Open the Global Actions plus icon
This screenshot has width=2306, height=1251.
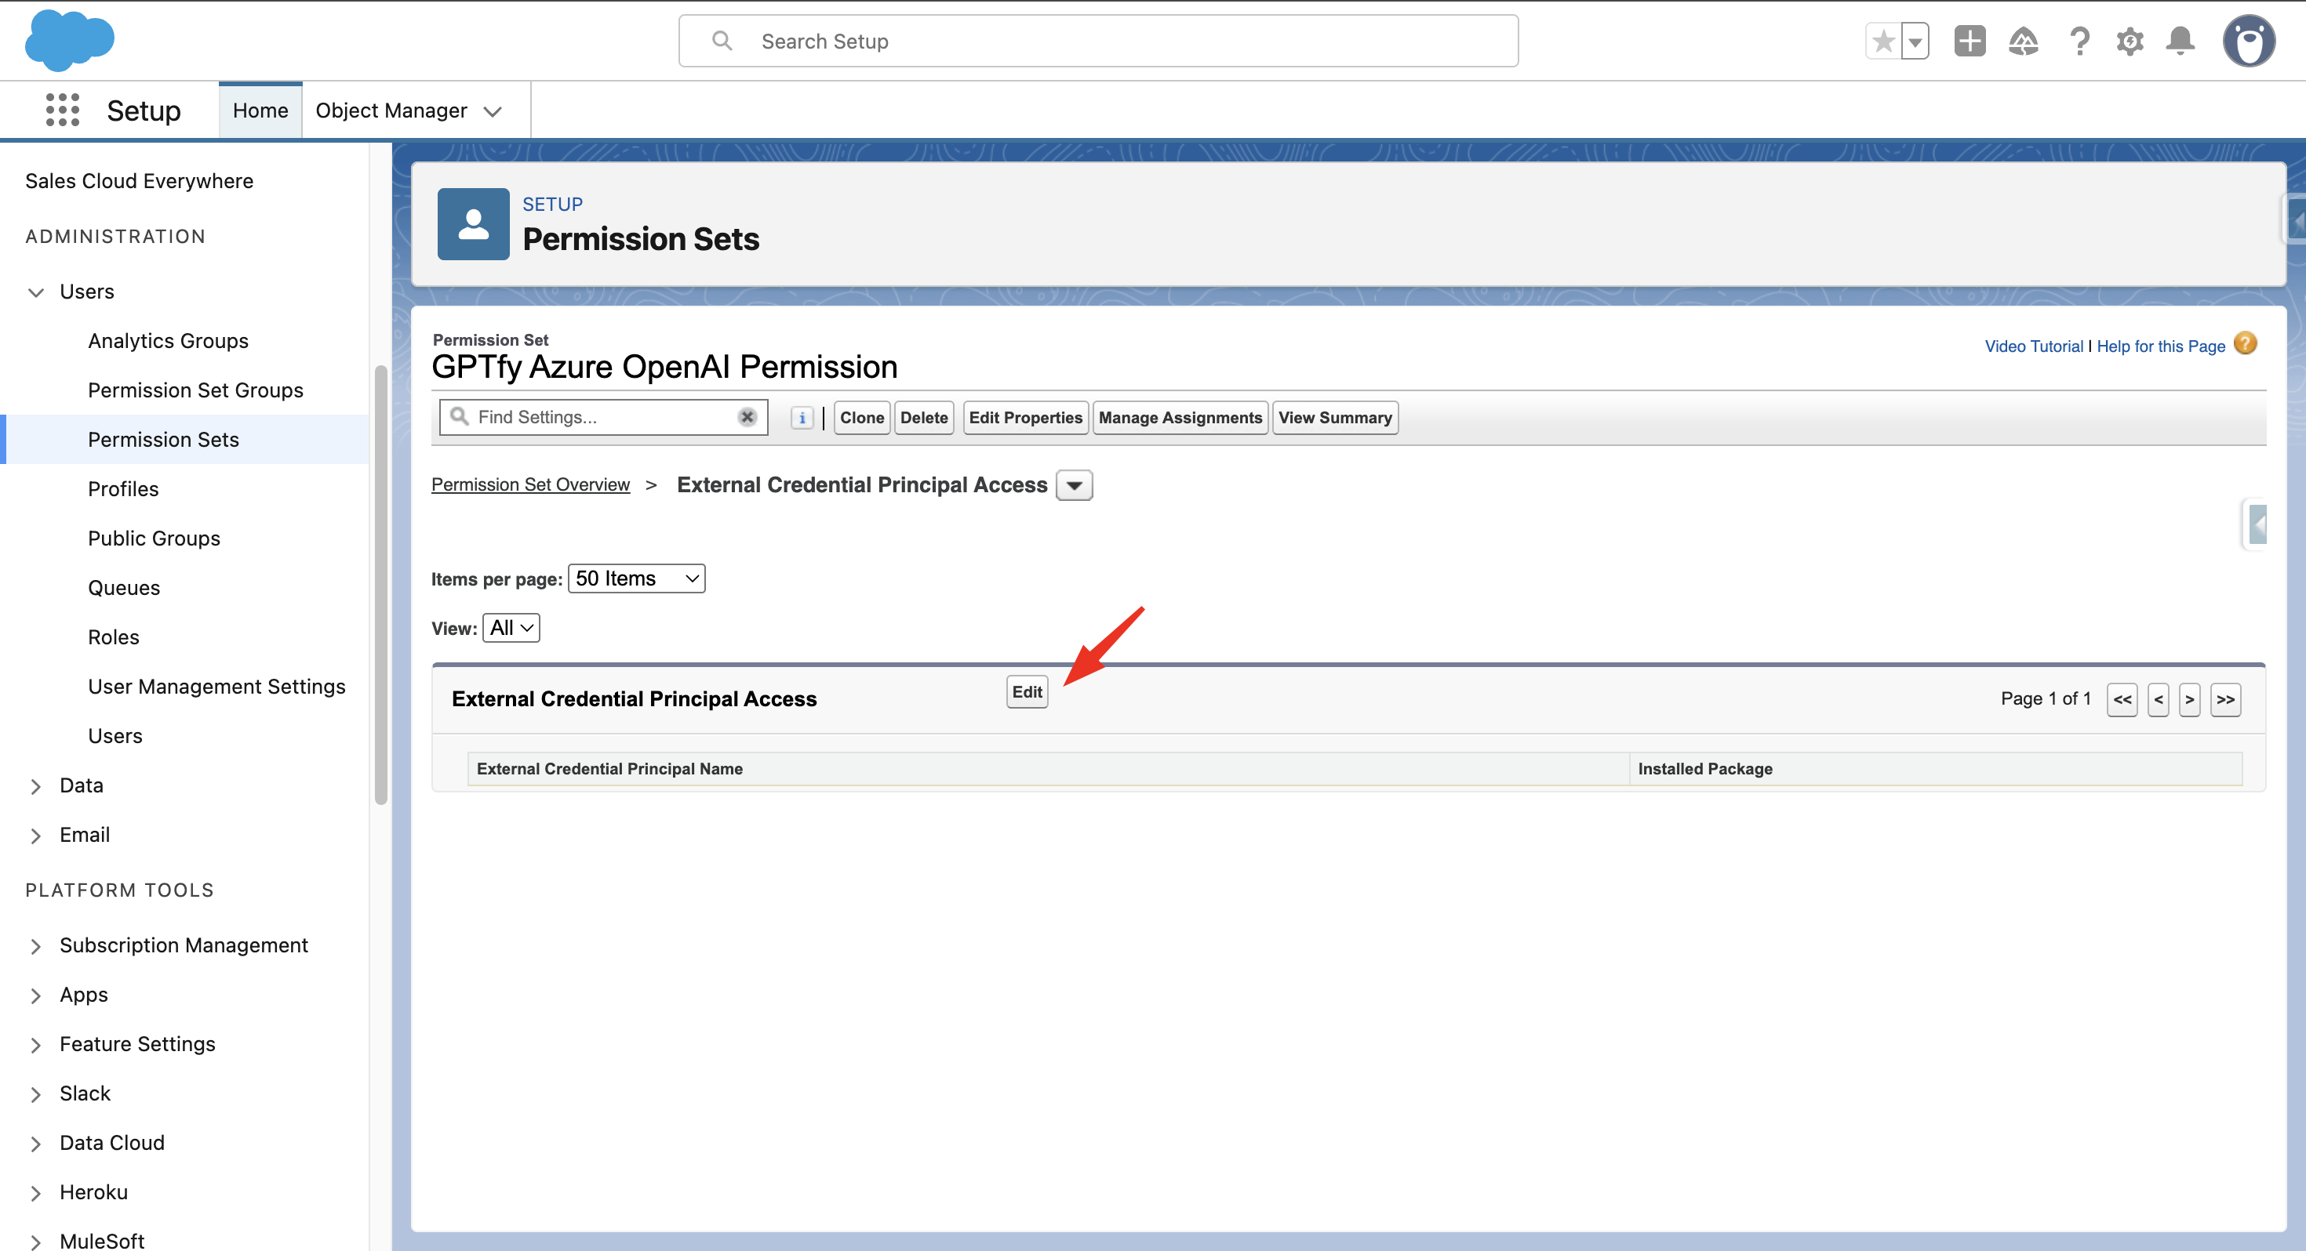[1970, 42]
